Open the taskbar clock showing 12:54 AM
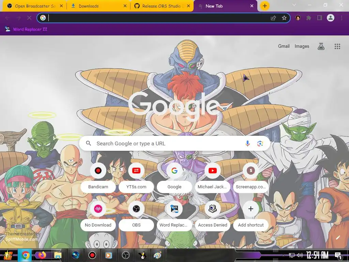 [317, 255]
